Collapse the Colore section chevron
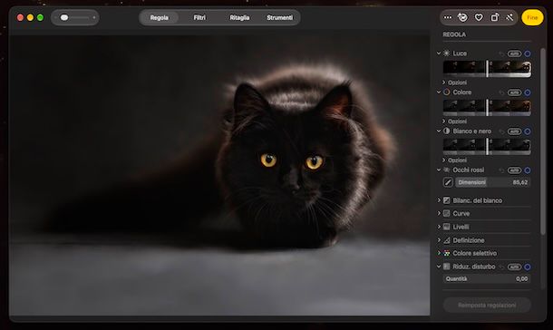The width and height of the screenshot is (553, 330). tap(439, 92)
